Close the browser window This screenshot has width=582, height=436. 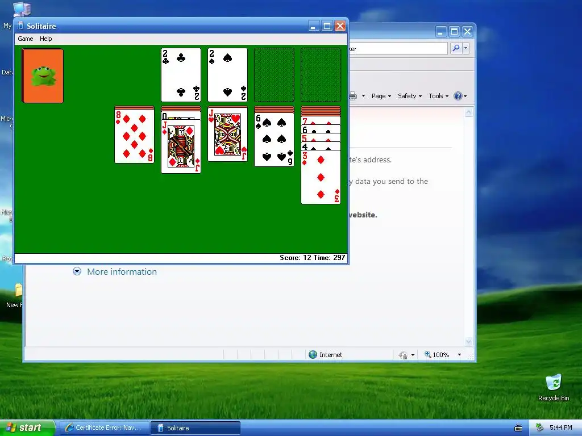point(467,32)
